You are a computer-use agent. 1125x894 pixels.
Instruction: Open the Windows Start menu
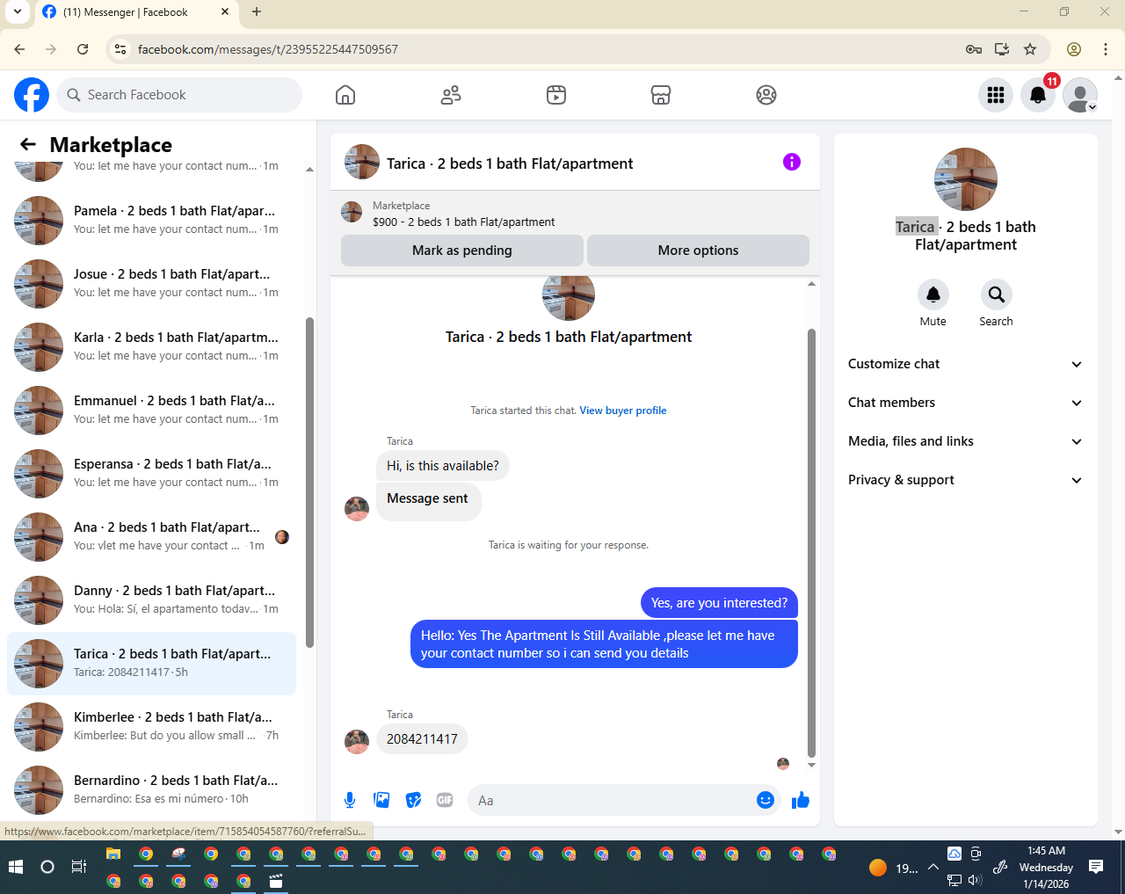click(x=16, y=867)
